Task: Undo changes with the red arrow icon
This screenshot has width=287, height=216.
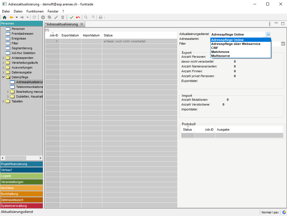Action: click(78, 17)
